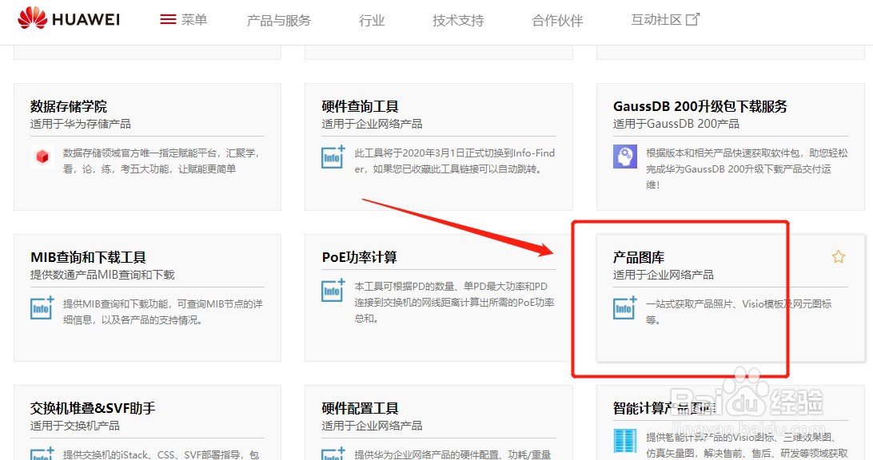Select the subtitle 适用于交换机产品
This screenshot has height=460, width=873.
click(74, 426)
